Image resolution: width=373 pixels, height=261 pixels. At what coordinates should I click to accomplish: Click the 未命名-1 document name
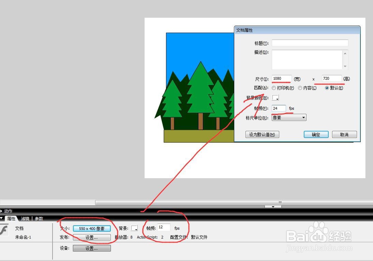point(23,237)
